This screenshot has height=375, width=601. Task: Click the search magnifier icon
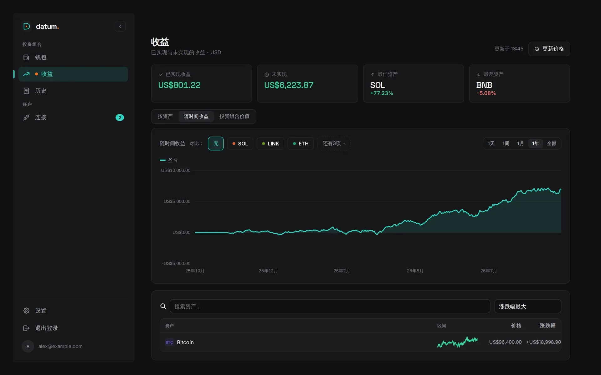163,306
